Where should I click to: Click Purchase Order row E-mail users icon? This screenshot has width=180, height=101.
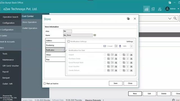pos(116,59)
